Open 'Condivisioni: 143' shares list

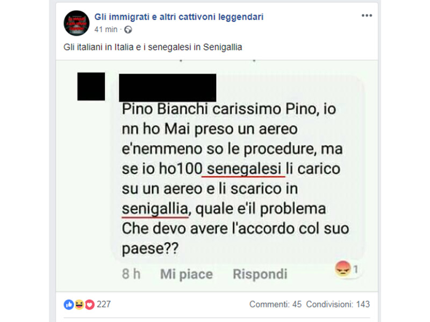click(338, 304)
